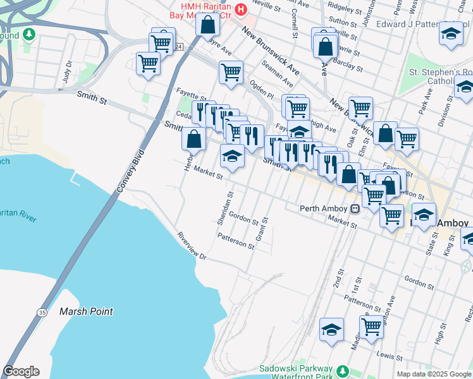
Task: Open the shopping bag marker near Herbert St
Action: (194, 139)
